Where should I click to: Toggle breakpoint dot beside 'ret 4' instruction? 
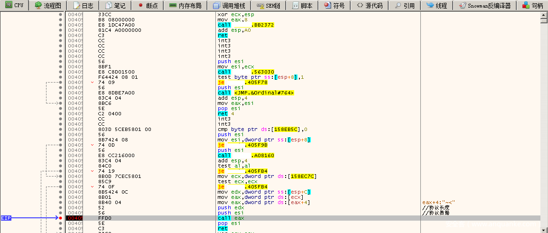click(x=60, y=113)
